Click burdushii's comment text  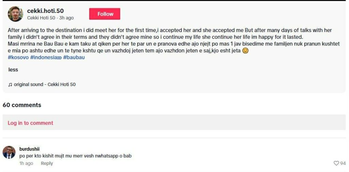pyautogui.click(x=75, y=156)
